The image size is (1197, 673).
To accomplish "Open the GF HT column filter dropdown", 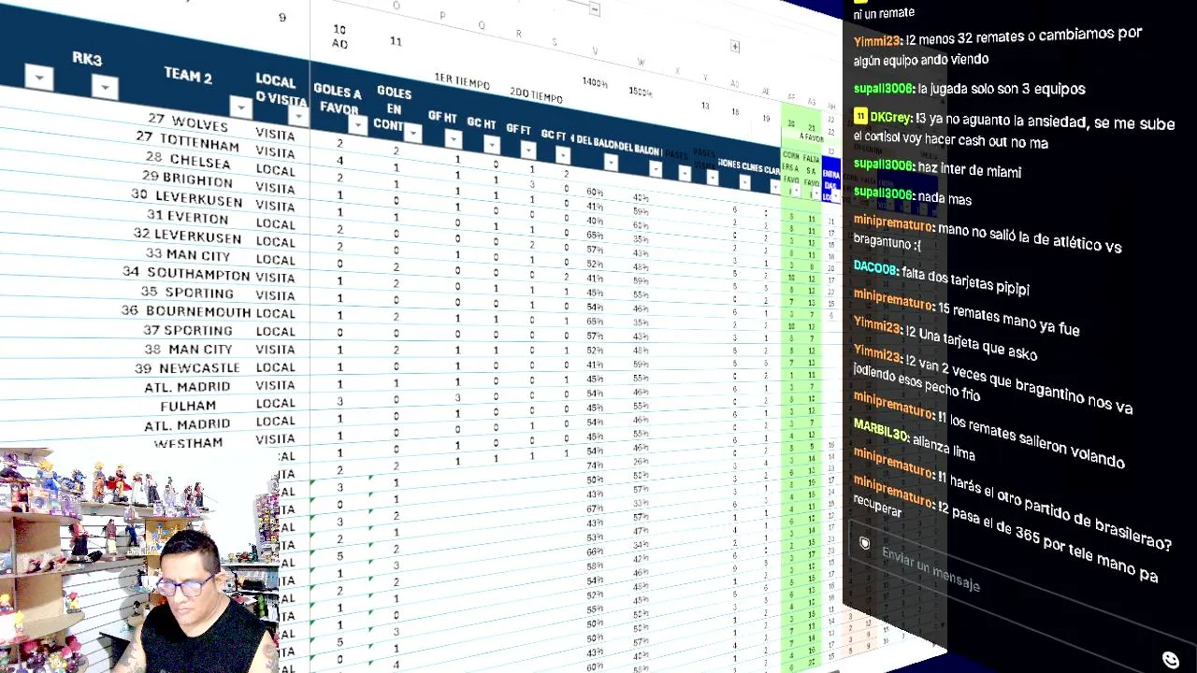I will pos(454,139).
